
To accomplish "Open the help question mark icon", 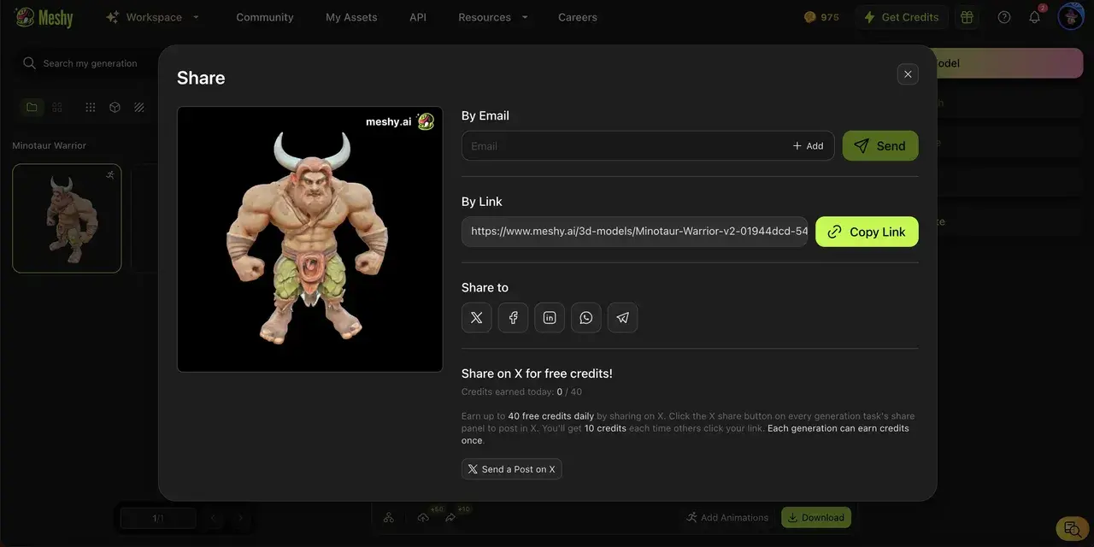I will click(1004, 17).
